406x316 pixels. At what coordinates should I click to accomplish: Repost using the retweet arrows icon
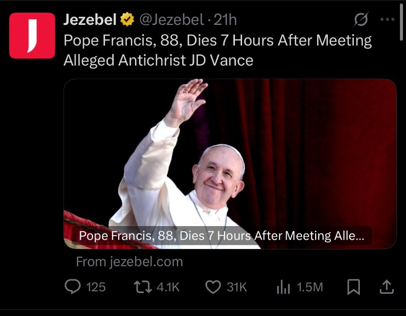[x=143, y=287]
